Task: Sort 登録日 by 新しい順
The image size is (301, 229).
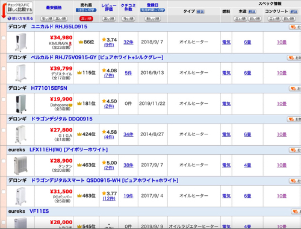Action: [x=153, y=19]
